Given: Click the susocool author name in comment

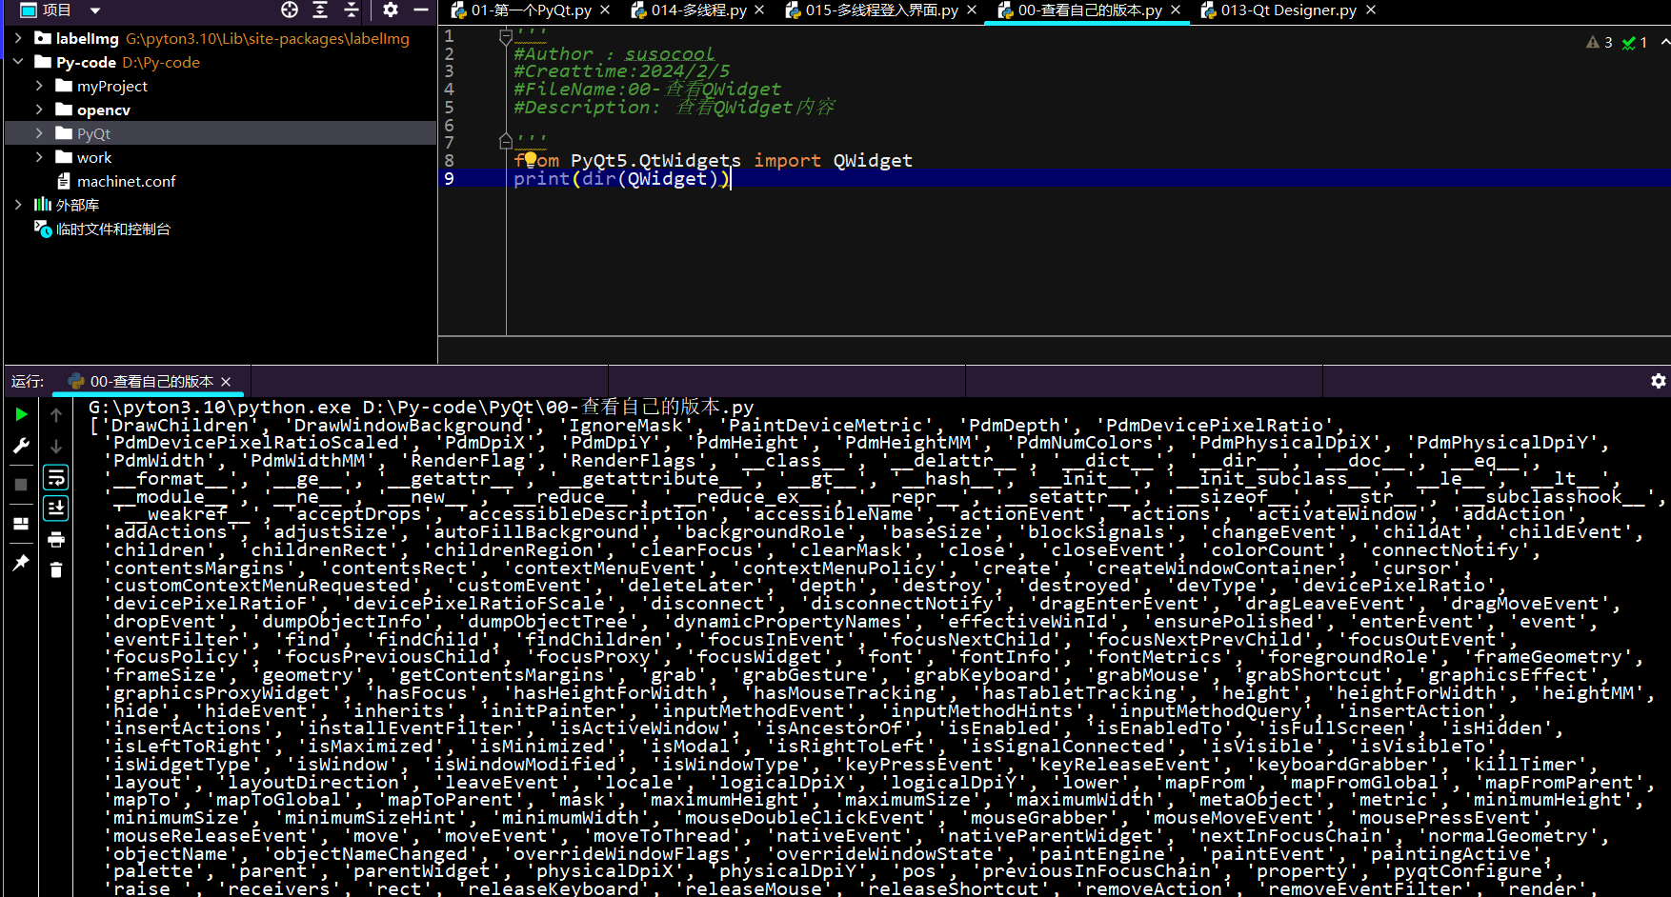Looking at the screenshot, I should tap(669, 53).
